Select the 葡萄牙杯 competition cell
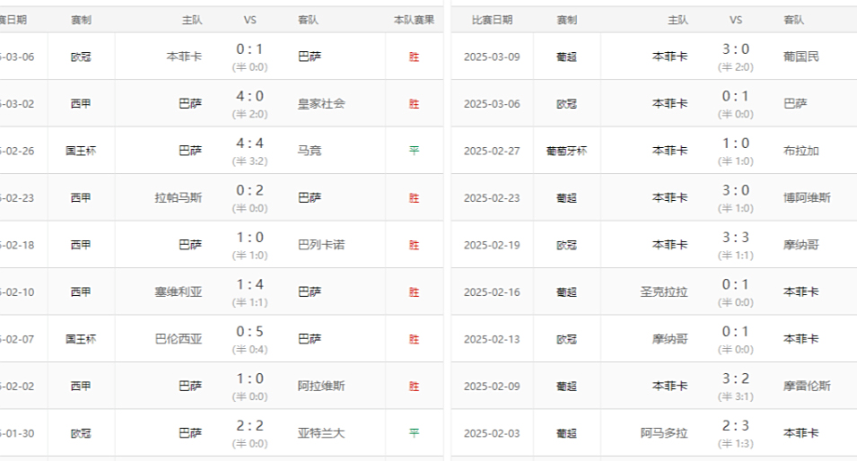 point(566,151)
